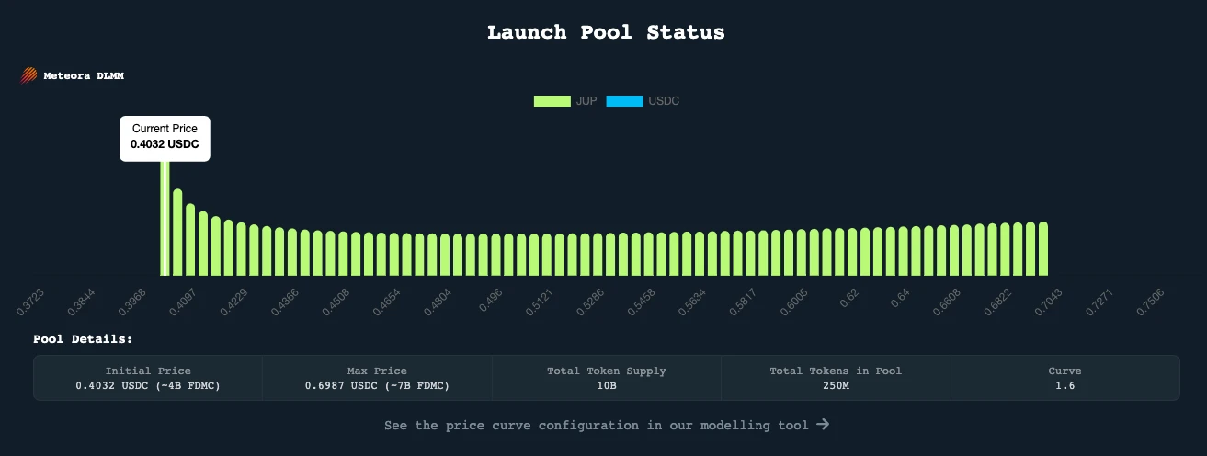Click the 0.7043 x-axis price label
Viewport: 1207px width, 456px height.
pyautogui.click(x=1048, y=300)
